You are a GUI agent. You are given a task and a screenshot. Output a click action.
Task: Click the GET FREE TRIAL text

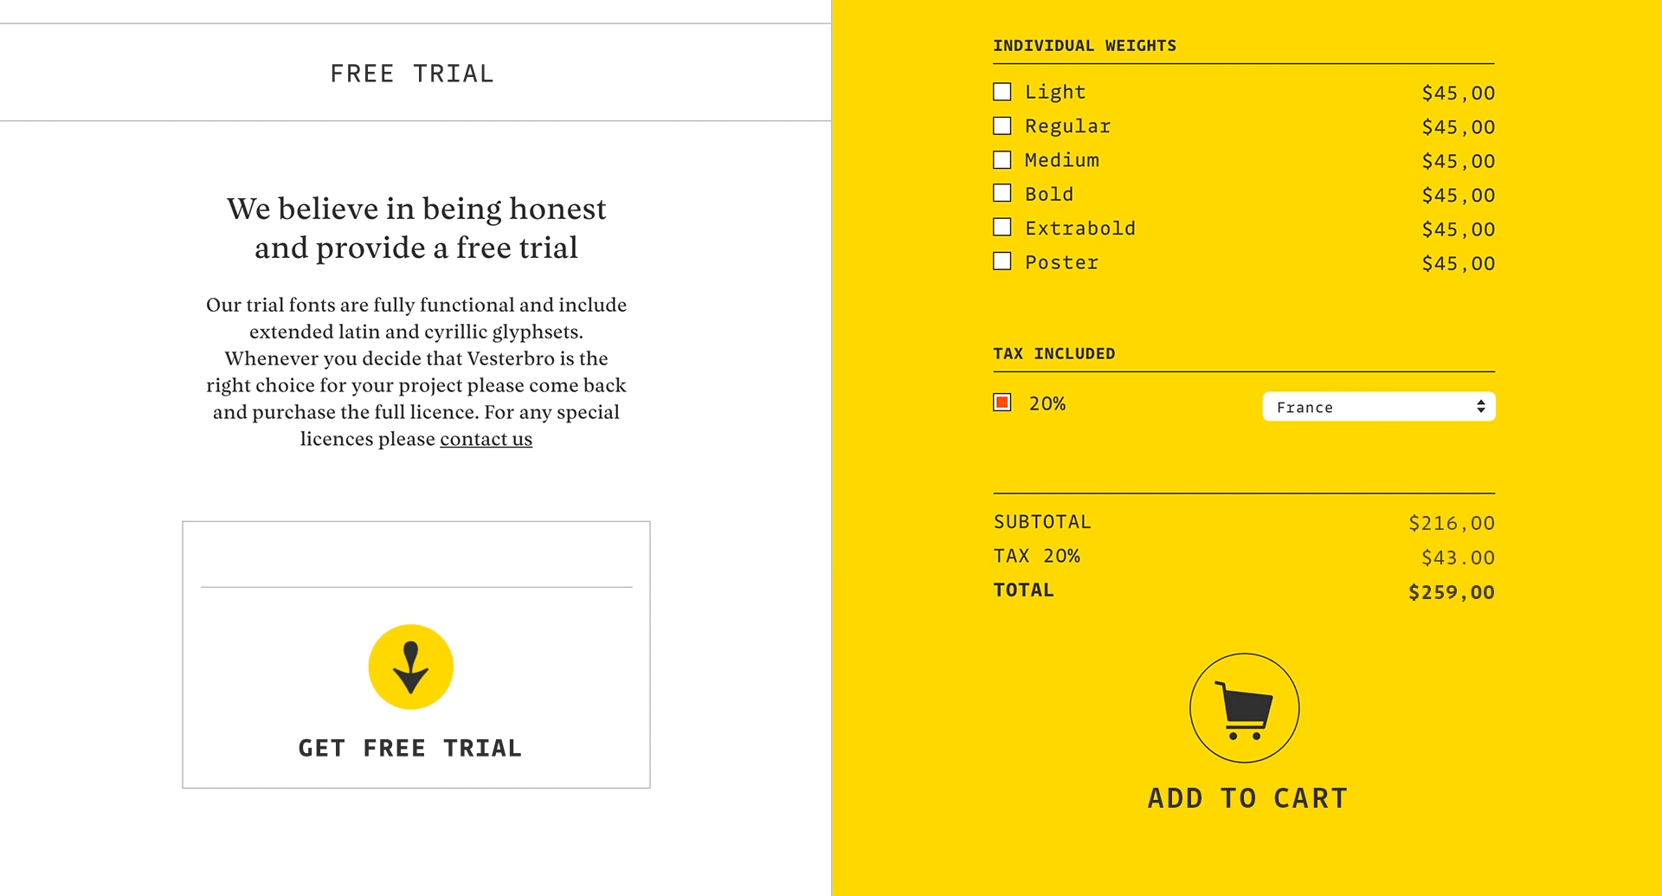click(x=410, y=748)
